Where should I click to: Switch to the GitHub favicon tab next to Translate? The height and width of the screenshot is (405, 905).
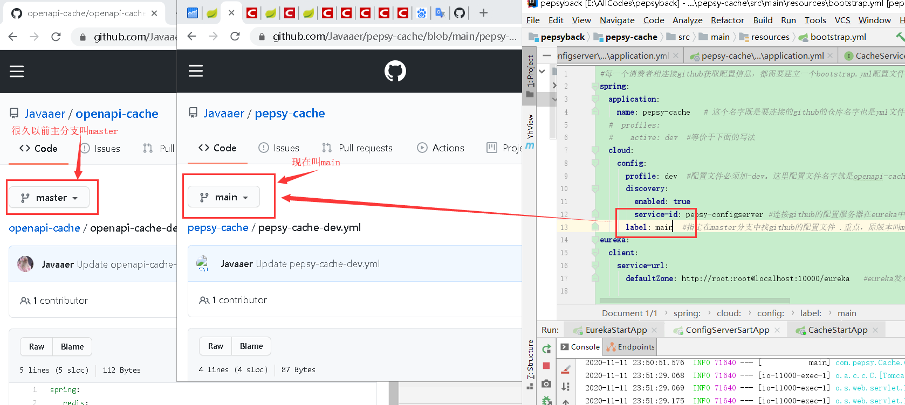460,13
